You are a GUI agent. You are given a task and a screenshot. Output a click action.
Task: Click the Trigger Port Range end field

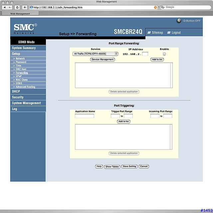(x=128, y=116)
